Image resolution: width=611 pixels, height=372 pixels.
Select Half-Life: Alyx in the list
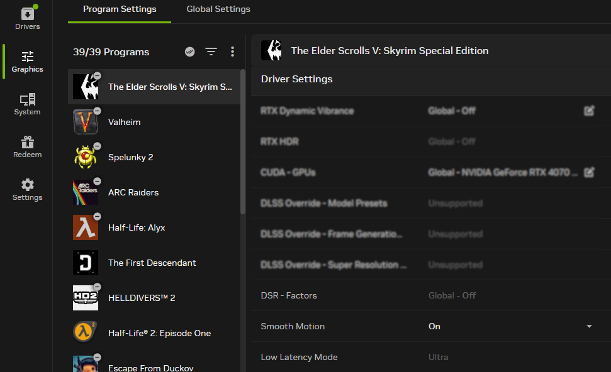(154, 227)
